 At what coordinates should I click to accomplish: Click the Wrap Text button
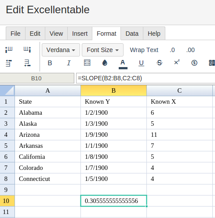coord(144,50)
